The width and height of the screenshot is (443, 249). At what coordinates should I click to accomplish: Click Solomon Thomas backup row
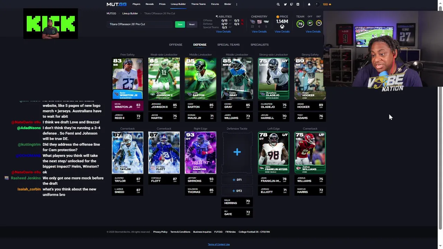coord(200,191)
